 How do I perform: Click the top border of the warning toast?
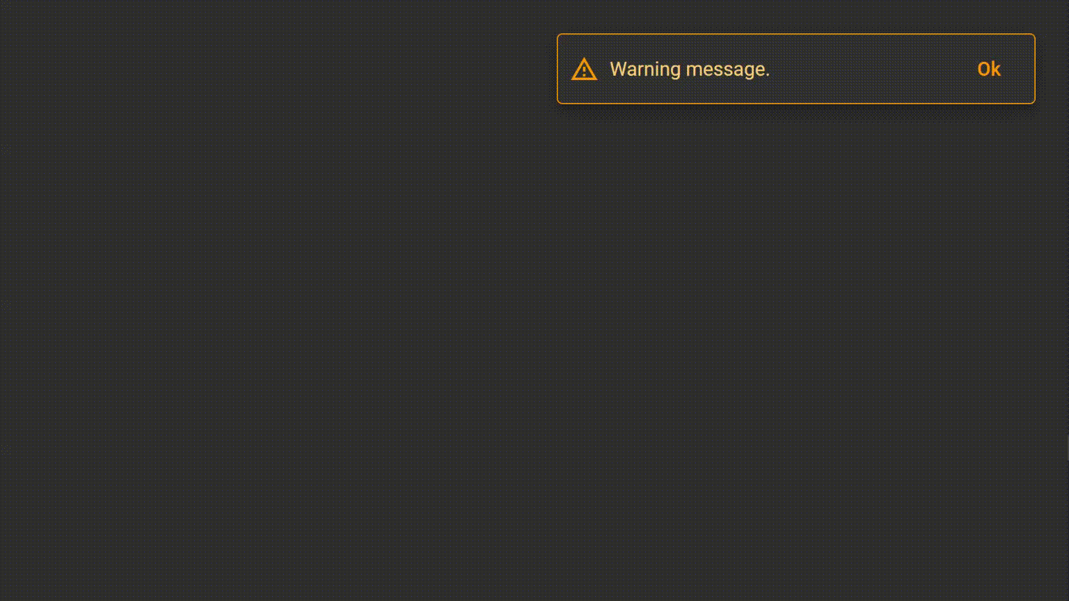coord(795,34)
